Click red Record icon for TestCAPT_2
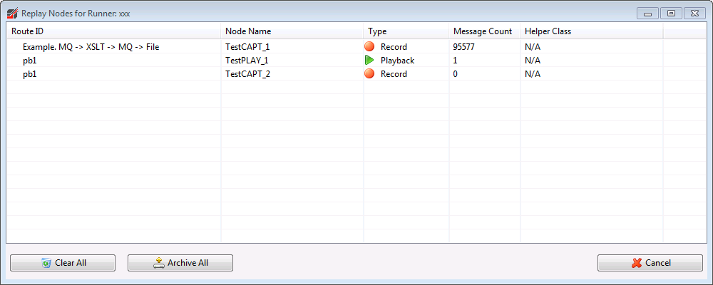 pyautogui.click(x=369, y=74)
